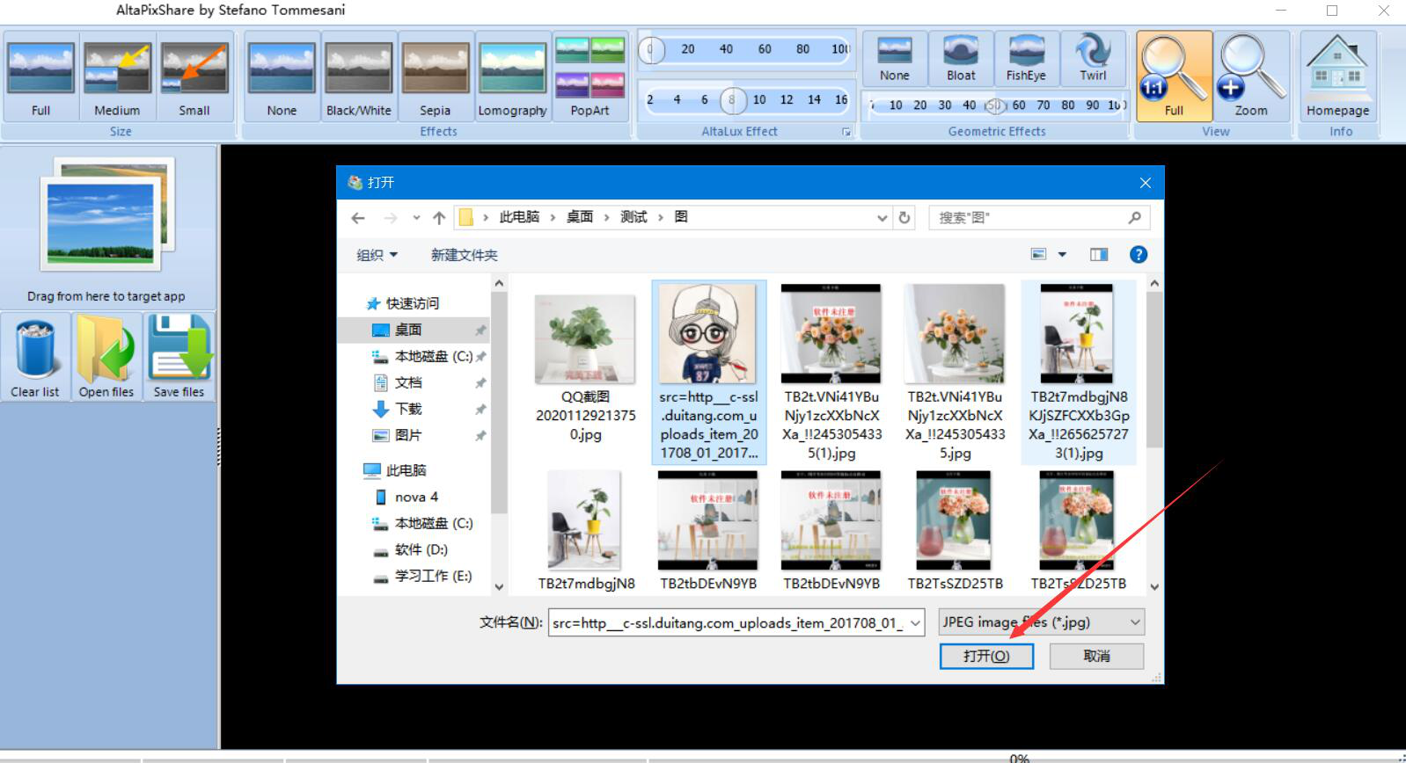Click the 新建文件夹 button
The image size is (1406, 763).
464,255
